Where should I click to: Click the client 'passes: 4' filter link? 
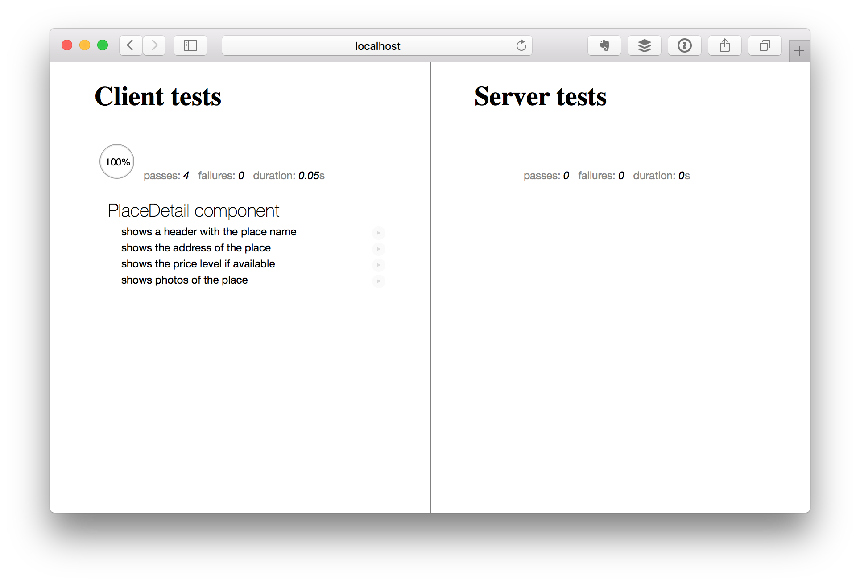click(166, 176)
